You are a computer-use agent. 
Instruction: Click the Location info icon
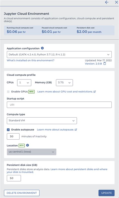27,145
